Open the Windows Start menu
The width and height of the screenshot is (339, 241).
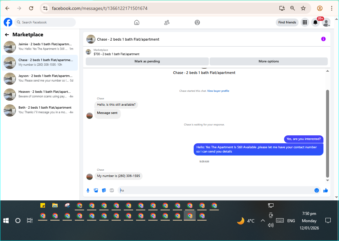6,221
